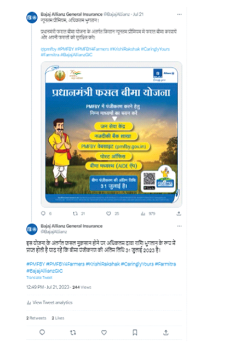Click the #PMFBY4Farmers hashtag in the second tweet

[x=65, y=264]
